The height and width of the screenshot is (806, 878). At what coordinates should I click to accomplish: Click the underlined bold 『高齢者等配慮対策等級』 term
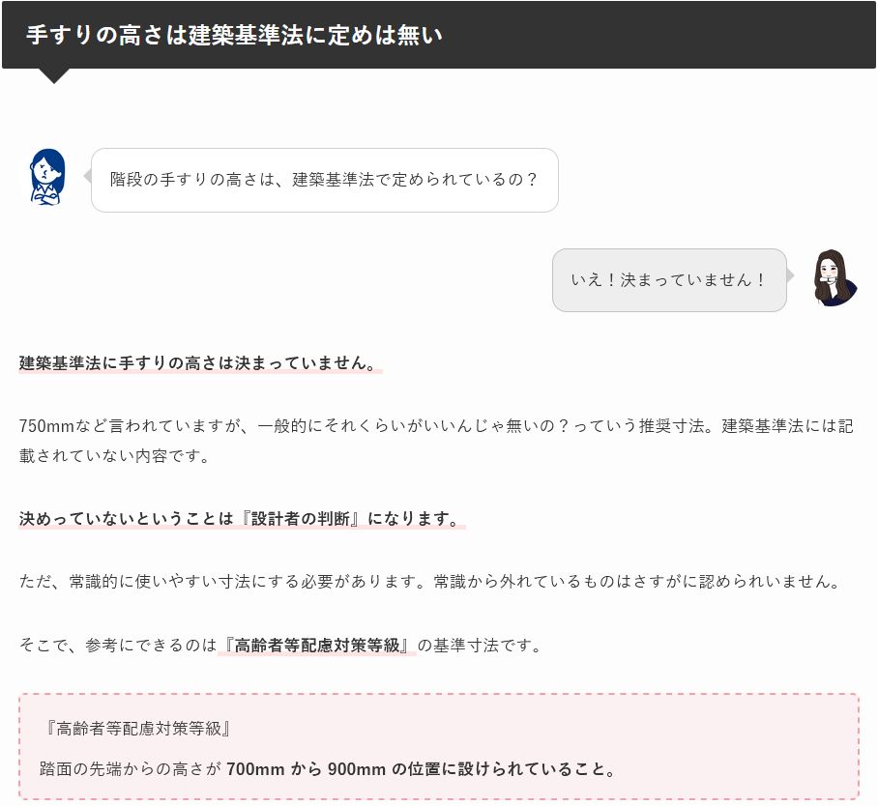click(x=317, y=645)
